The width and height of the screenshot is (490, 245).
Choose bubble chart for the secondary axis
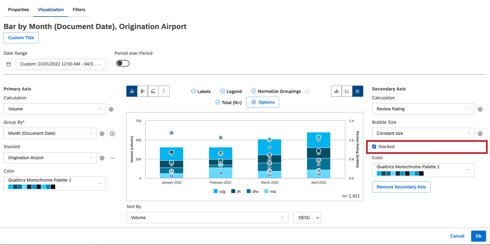pyautogui.click(x=358, y=91)
